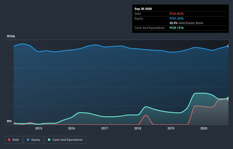Click the 2020 x-axis label
Screen dimensions: 233x149
[204, 128]
